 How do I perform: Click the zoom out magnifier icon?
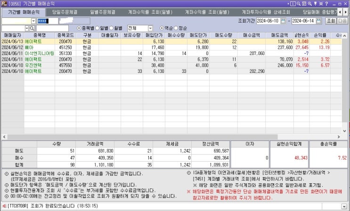pos(299,4)
